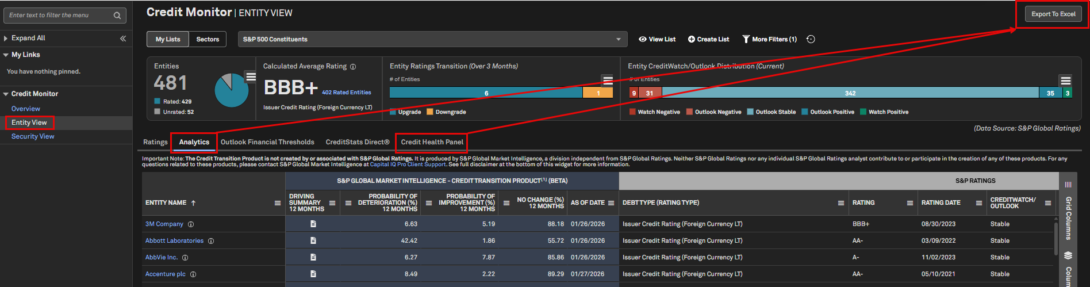This screenshot has width=1090, height=287.
Task: Open Security View in sidebar
Action: tap(33, 136)
